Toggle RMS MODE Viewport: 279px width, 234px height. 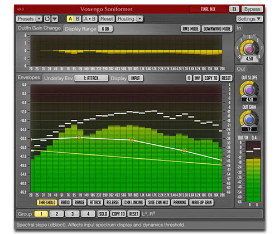click(x=191, y=29)
